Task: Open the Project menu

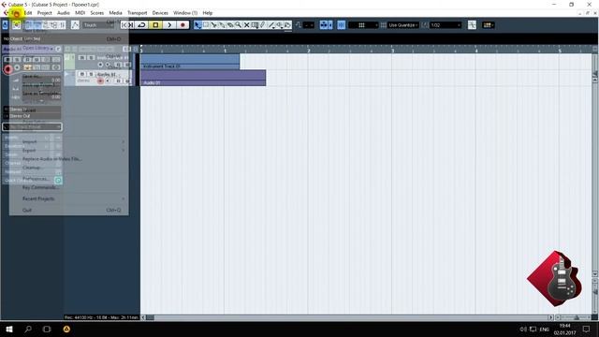Action: [44, 12]
